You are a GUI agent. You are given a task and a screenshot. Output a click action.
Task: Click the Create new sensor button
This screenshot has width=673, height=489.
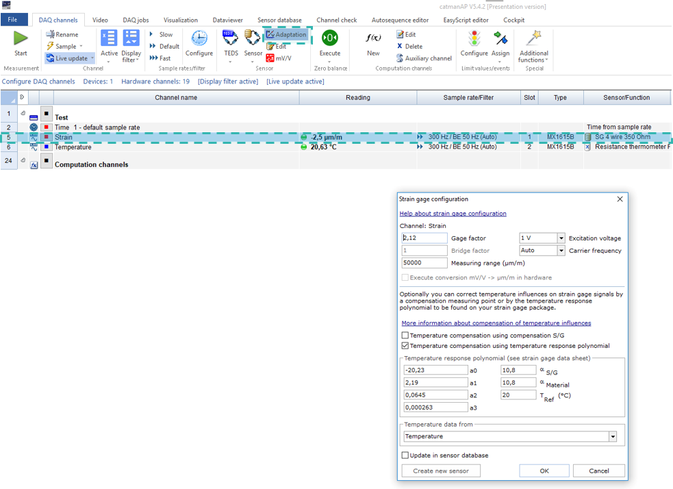pos(441,471)
